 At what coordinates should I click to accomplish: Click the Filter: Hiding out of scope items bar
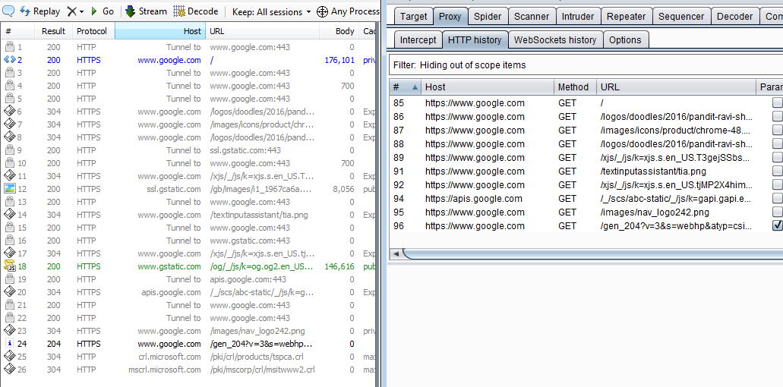pos(586,64)
